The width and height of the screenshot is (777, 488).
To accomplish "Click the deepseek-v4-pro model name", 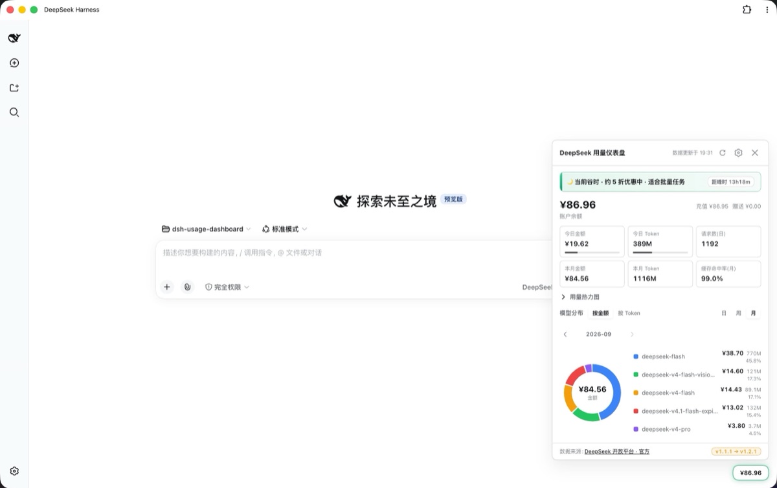I will click(x=666, y=429).
